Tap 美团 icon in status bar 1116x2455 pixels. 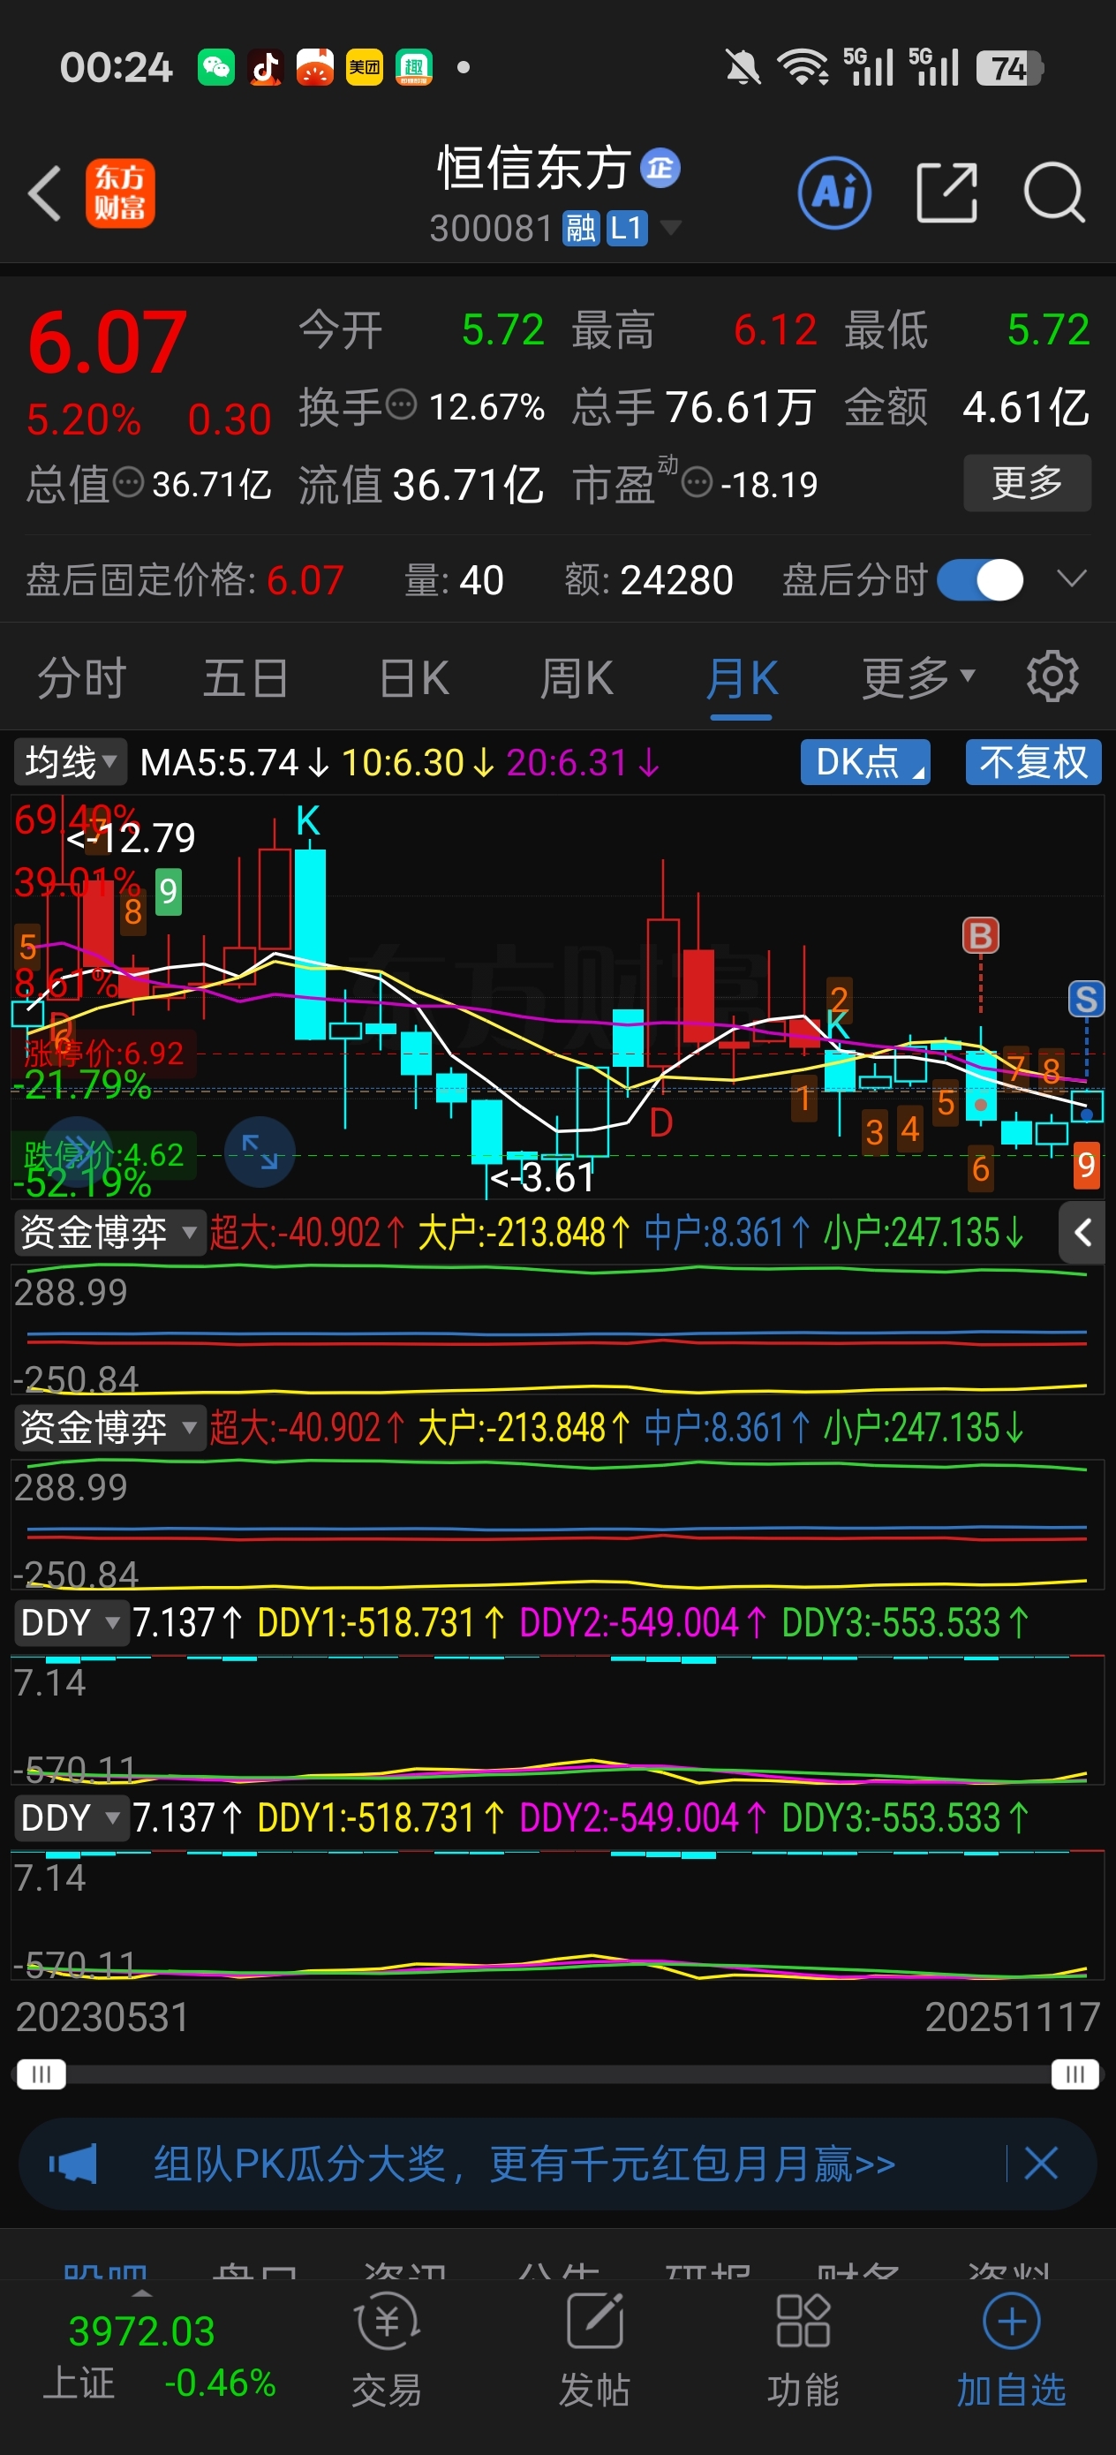click(x=364, y=68)
